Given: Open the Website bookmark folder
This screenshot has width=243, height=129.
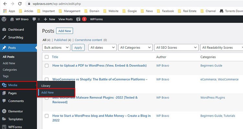Looking at the screenshot, I should click(x=111, y=11).
